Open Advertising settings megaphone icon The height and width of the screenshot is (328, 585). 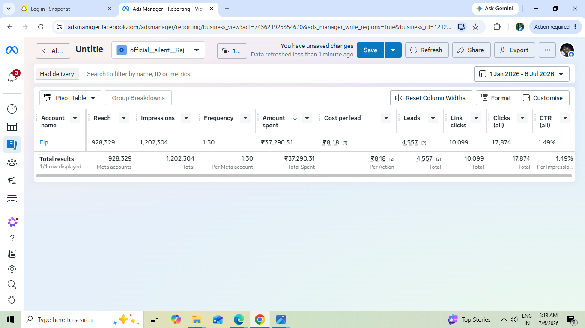click(x=12, y=181)
